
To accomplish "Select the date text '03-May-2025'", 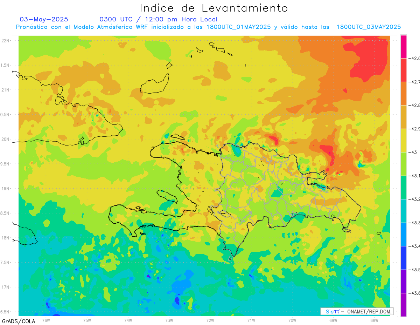I will (x=44, y=19).
